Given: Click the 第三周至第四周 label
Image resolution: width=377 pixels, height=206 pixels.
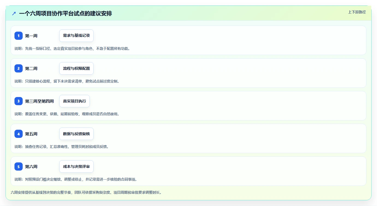Looking at the screenshot, I should tap(39, 101).
